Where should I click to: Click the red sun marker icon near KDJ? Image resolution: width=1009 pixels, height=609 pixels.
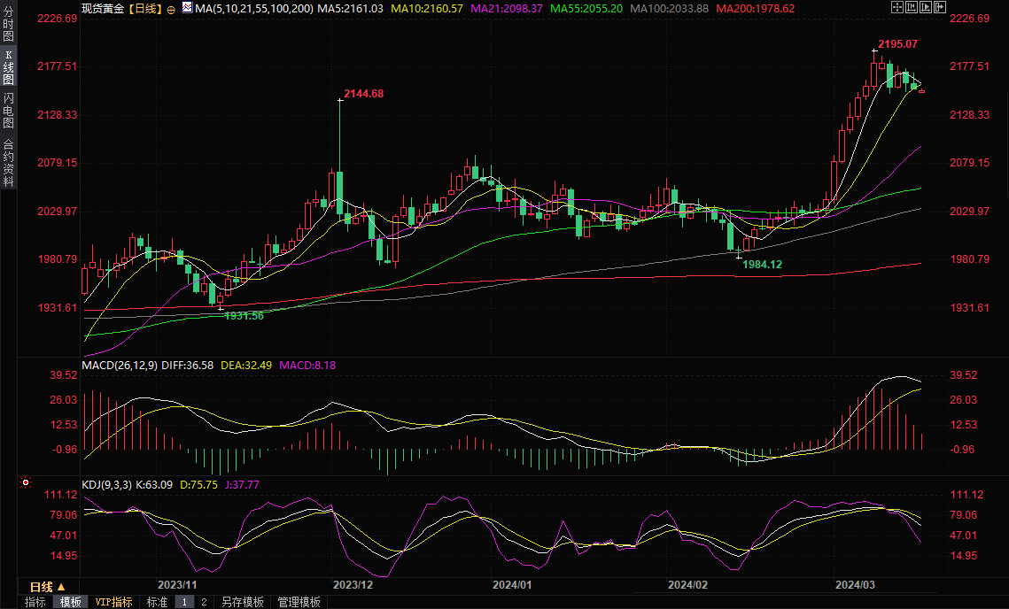pos(26,483)
